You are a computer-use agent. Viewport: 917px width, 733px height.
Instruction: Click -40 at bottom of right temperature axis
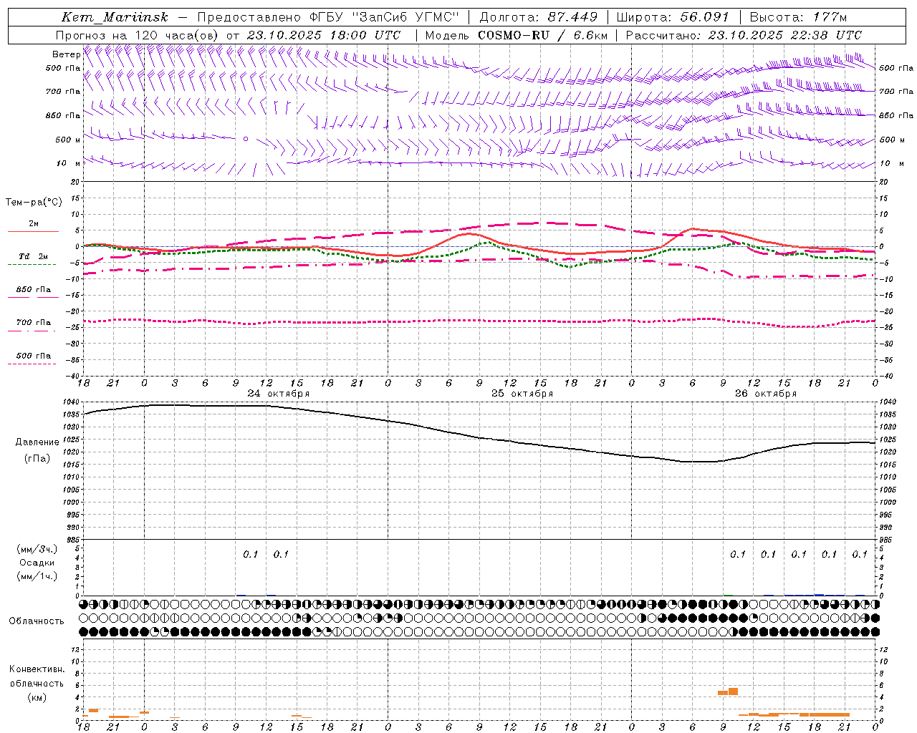[885, 377]
